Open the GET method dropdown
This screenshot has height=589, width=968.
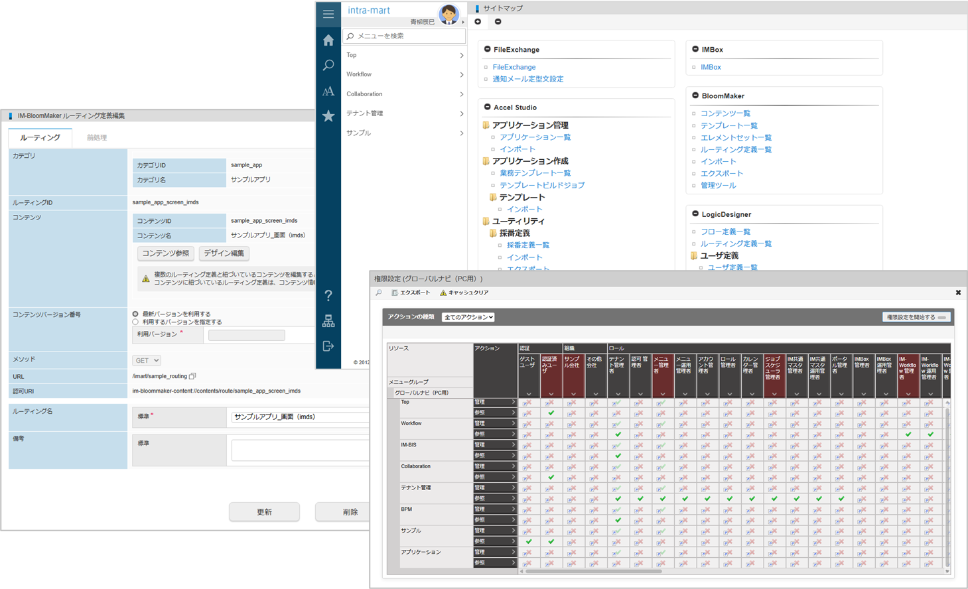point(147,360)
